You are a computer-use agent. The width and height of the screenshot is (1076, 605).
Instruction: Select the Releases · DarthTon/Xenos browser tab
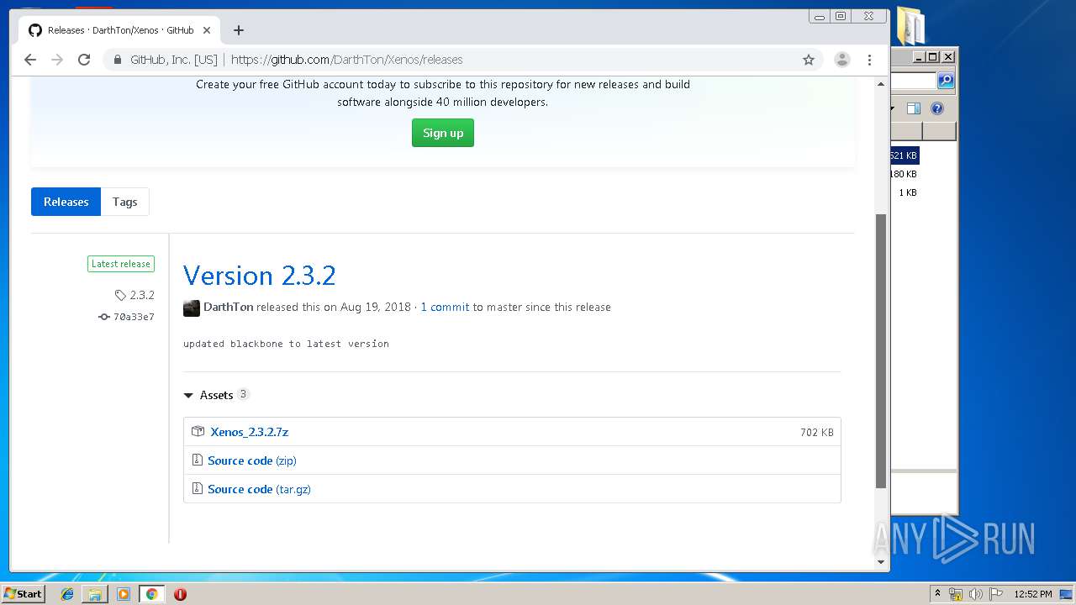[x=119, y=30]
